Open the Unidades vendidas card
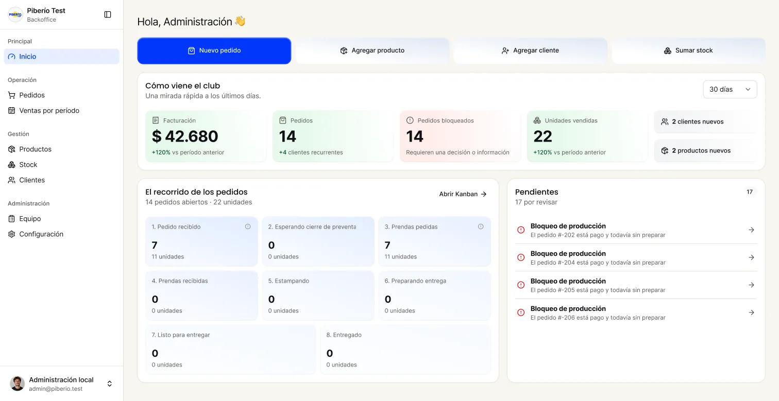 [587, 136]
